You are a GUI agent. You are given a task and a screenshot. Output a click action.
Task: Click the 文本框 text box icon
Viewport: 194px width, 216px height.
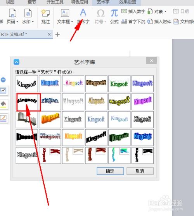[x=65, y=13]
